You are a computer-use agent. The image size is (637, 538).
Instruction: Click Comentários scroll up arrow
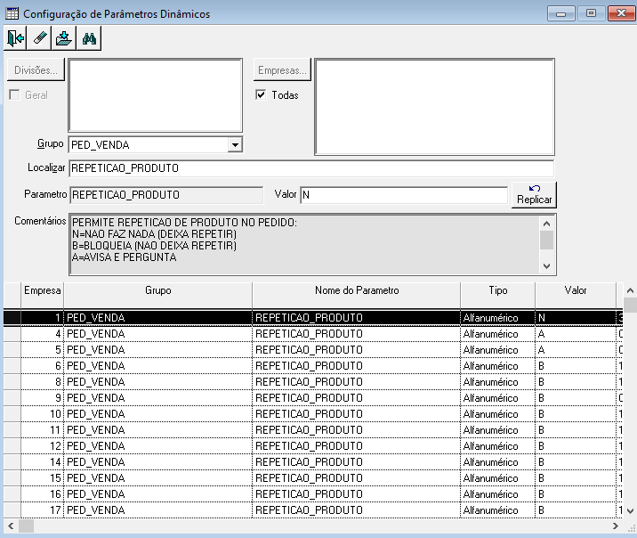(546, 224)
